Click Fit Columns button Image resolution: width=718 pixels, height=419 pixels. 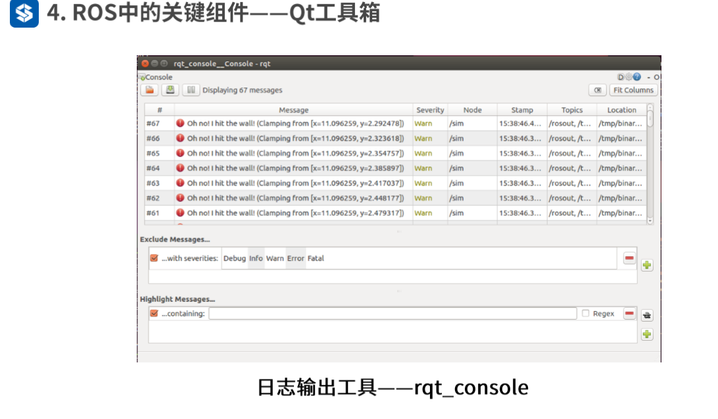click(633, 90)
